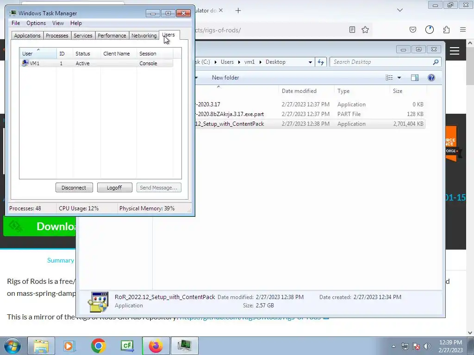
Task: Switch to the Processes tab
Action: (x=57, y=36)
